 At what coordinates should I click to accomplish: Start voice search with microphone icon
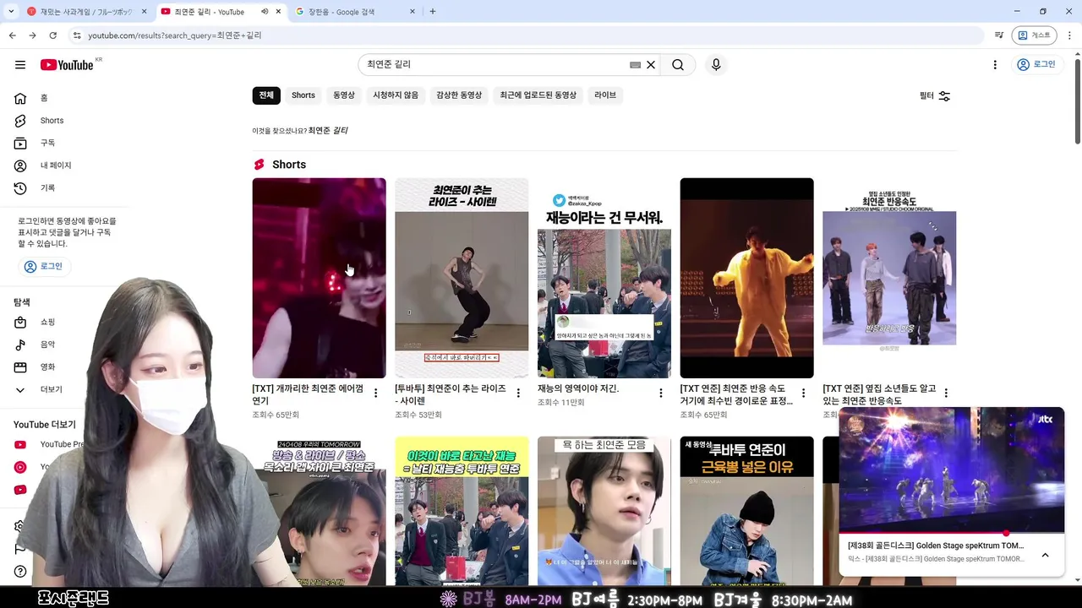pyautogui.click(x=716, y=65)
